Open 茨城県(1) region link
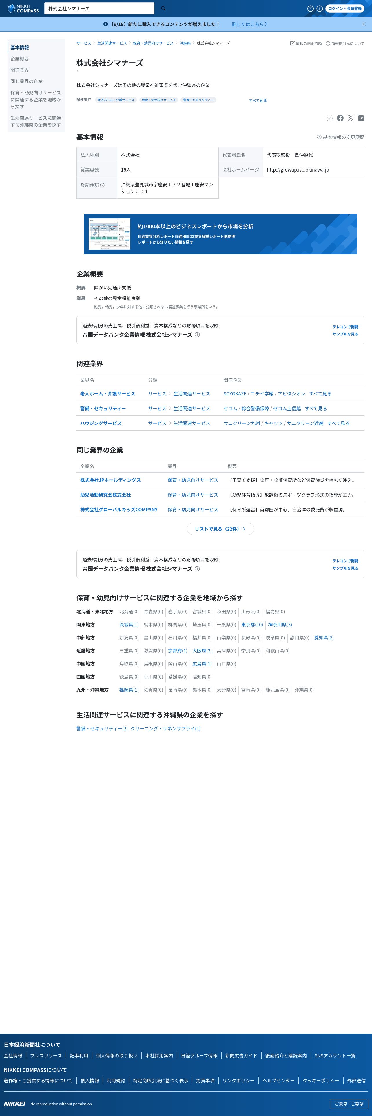 (129, 625)
